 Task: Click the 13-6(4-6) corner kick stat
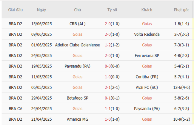181,88
